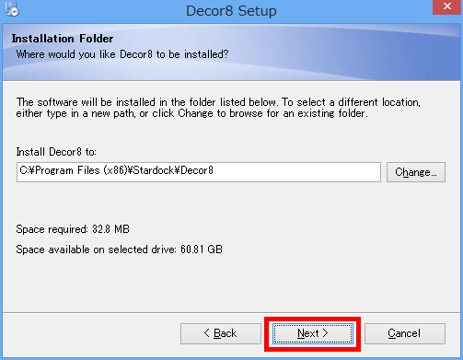This screenshot has width=463, height=360.
Task: Close the Decor8 Setup window
Action: tap(447, 6)
